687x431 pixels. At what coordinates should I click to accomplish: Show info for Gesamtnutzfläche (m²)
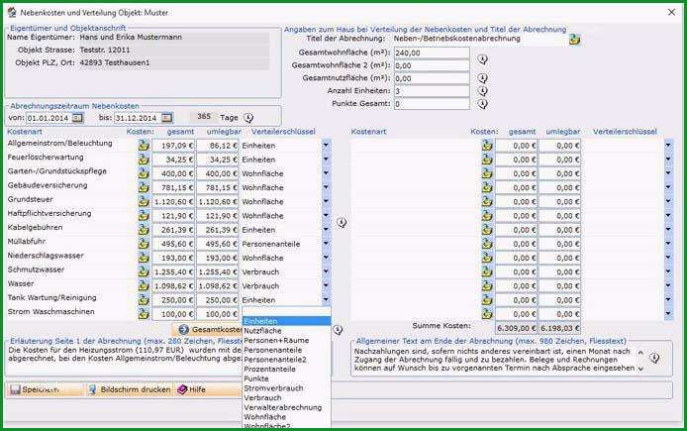tap(482, 78)
